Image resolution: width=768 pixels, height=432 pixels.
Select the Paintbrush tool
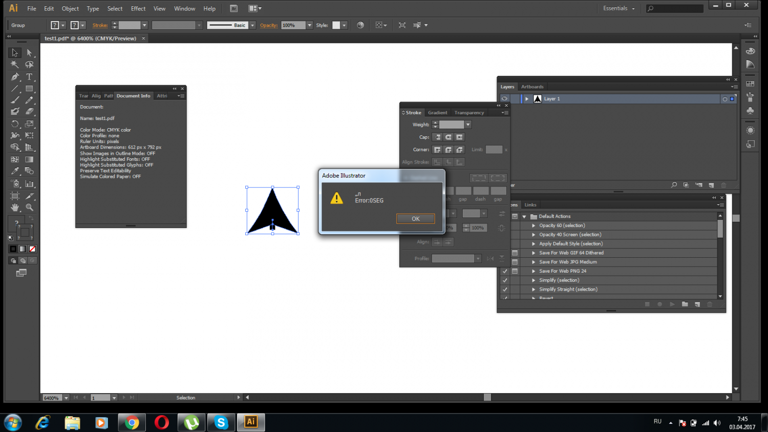click(x=15, y=100)
